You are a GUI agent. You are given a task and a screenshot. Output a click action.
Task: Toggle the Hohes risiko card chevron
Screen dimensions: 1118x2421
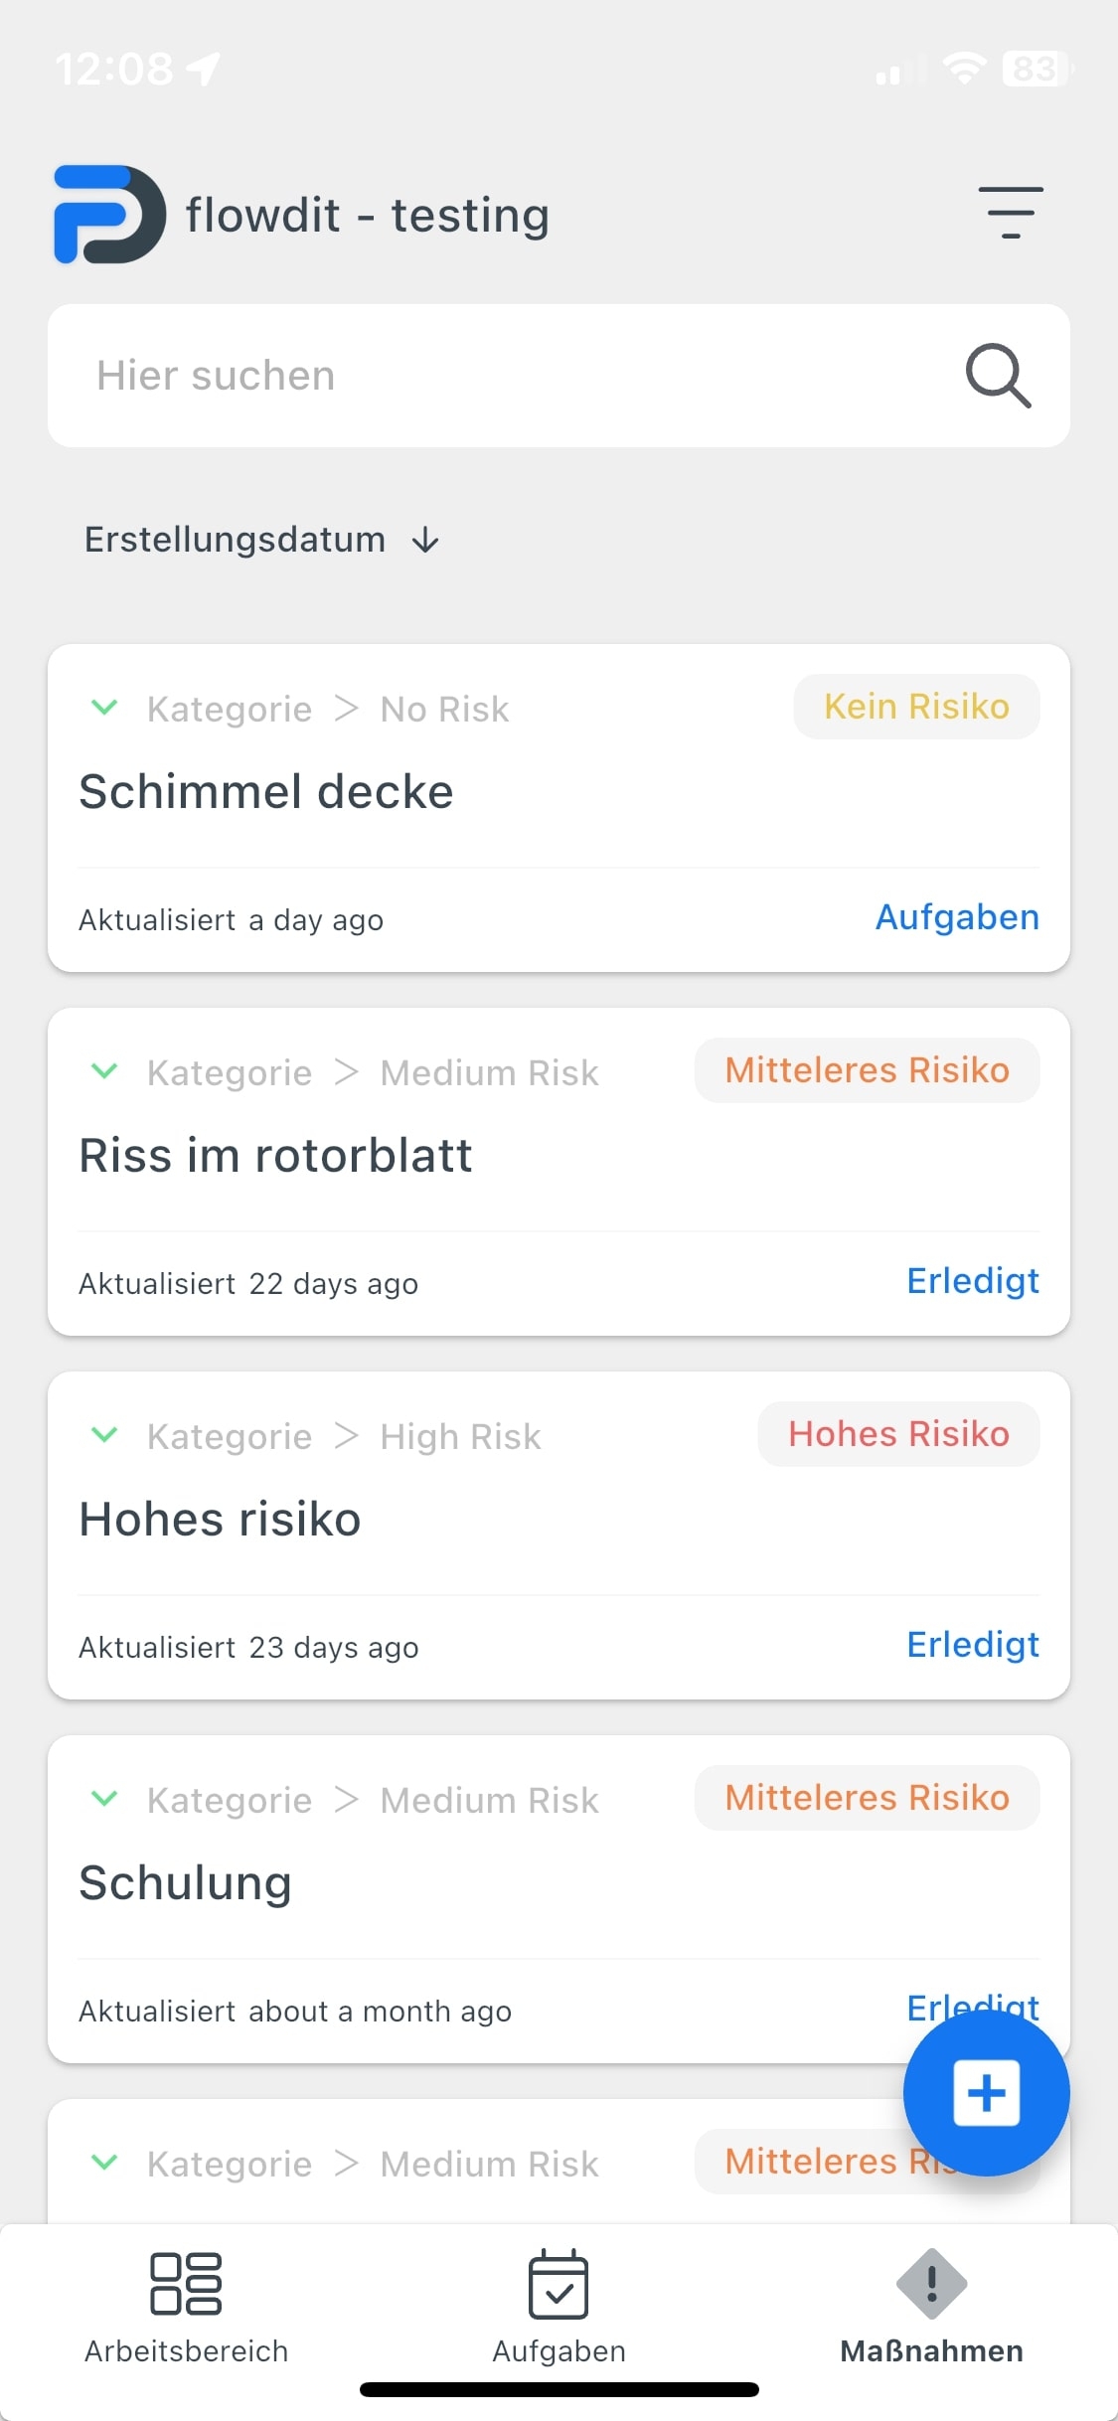[x=104, y=1435]
